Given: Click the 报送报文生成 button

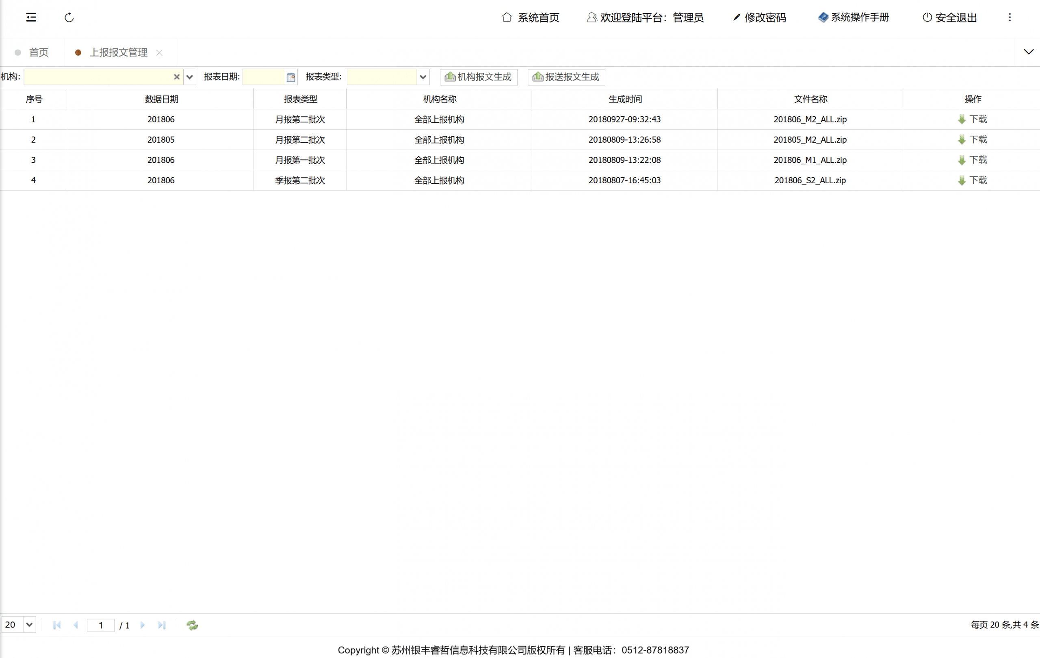Looking at the screenshot, I should tap(566, 77).
